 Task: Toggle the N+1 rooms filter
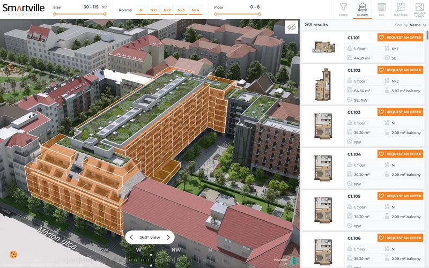(153, 10)
